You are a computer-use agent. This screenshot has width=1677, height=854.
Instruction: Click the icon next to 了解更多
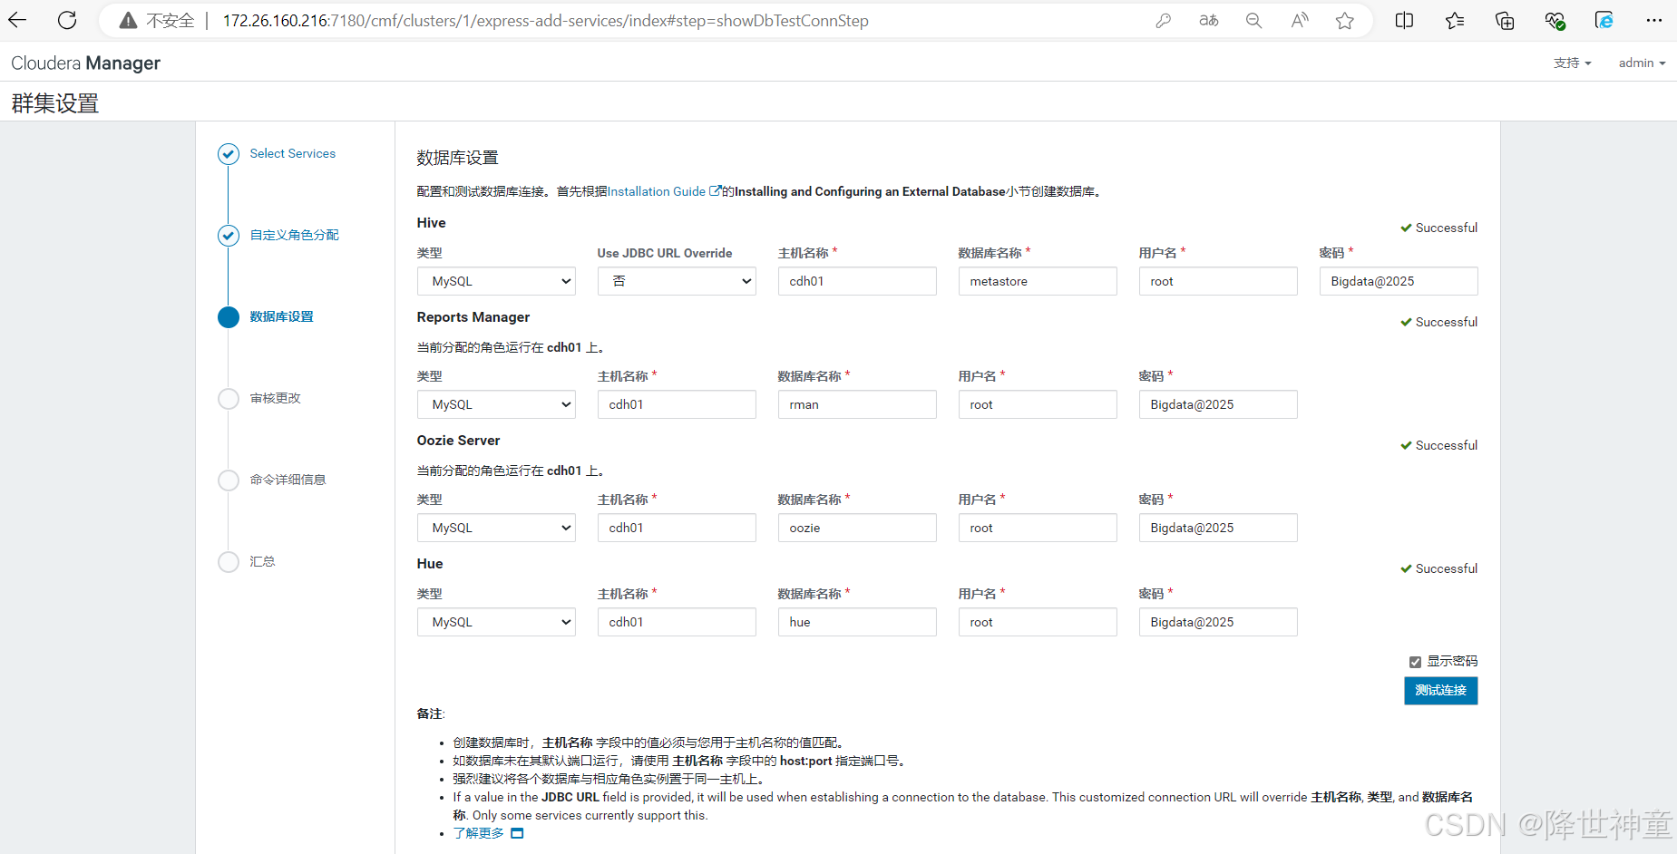tap(517, 833)
